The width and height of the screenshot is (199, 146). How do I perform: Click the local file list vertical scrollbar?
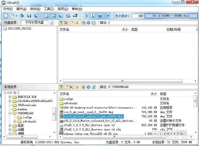pyautogui.click(x=196, y=101)
